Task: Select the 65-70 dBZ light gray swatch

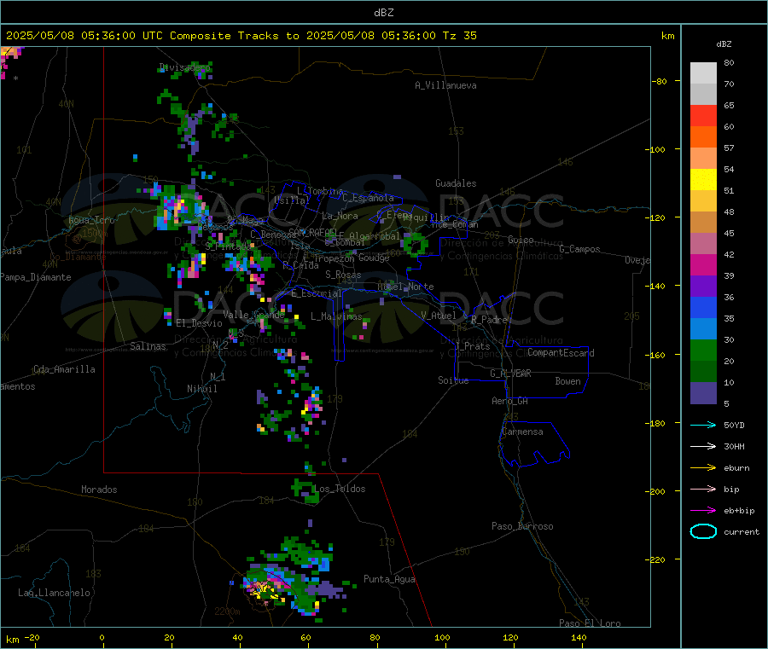Action: click(x=703, y=95)
